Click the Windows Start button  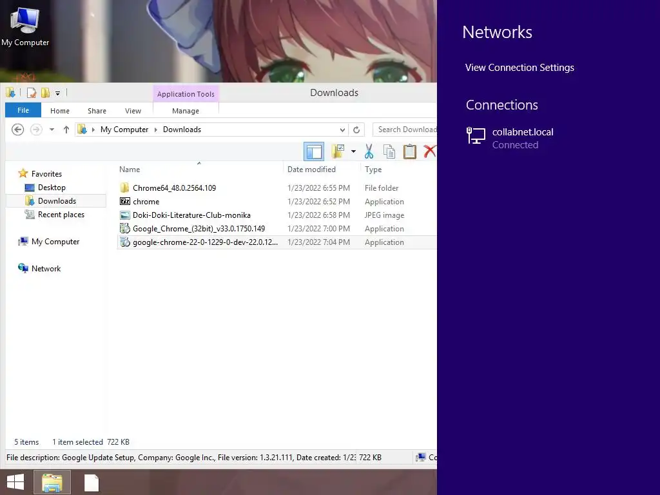click(15, 482)
